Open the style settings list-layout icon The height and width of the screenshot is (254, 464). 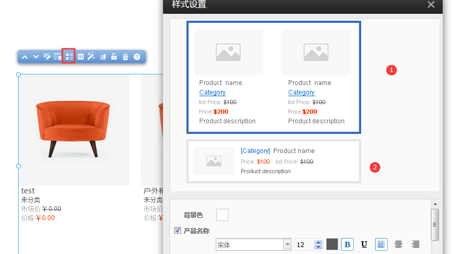pos(69,56)
